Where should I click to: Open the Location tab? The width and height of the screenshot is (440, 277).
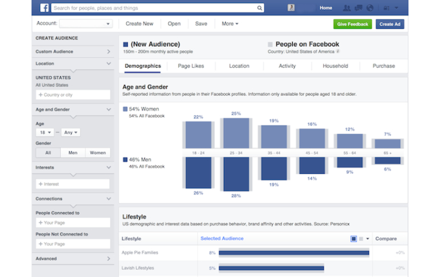coord(239,66)
